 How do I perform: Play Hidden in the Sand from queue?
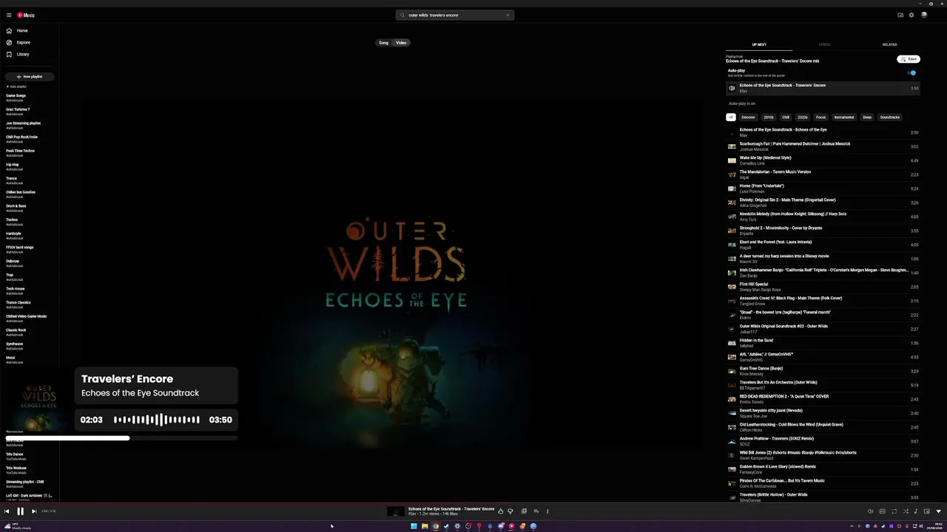click(x=823, y=343)
